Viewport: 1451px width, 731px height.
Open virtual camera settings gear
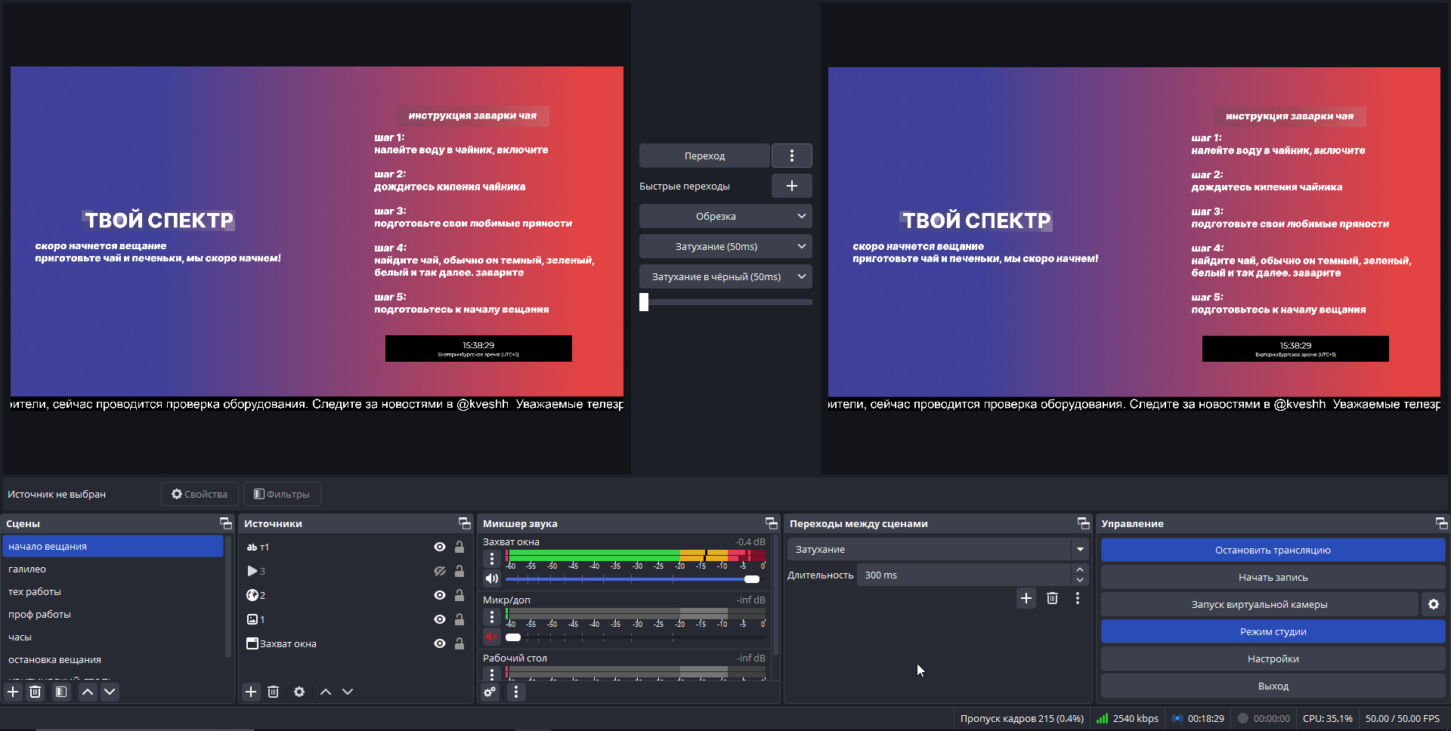pos(1433,604)
